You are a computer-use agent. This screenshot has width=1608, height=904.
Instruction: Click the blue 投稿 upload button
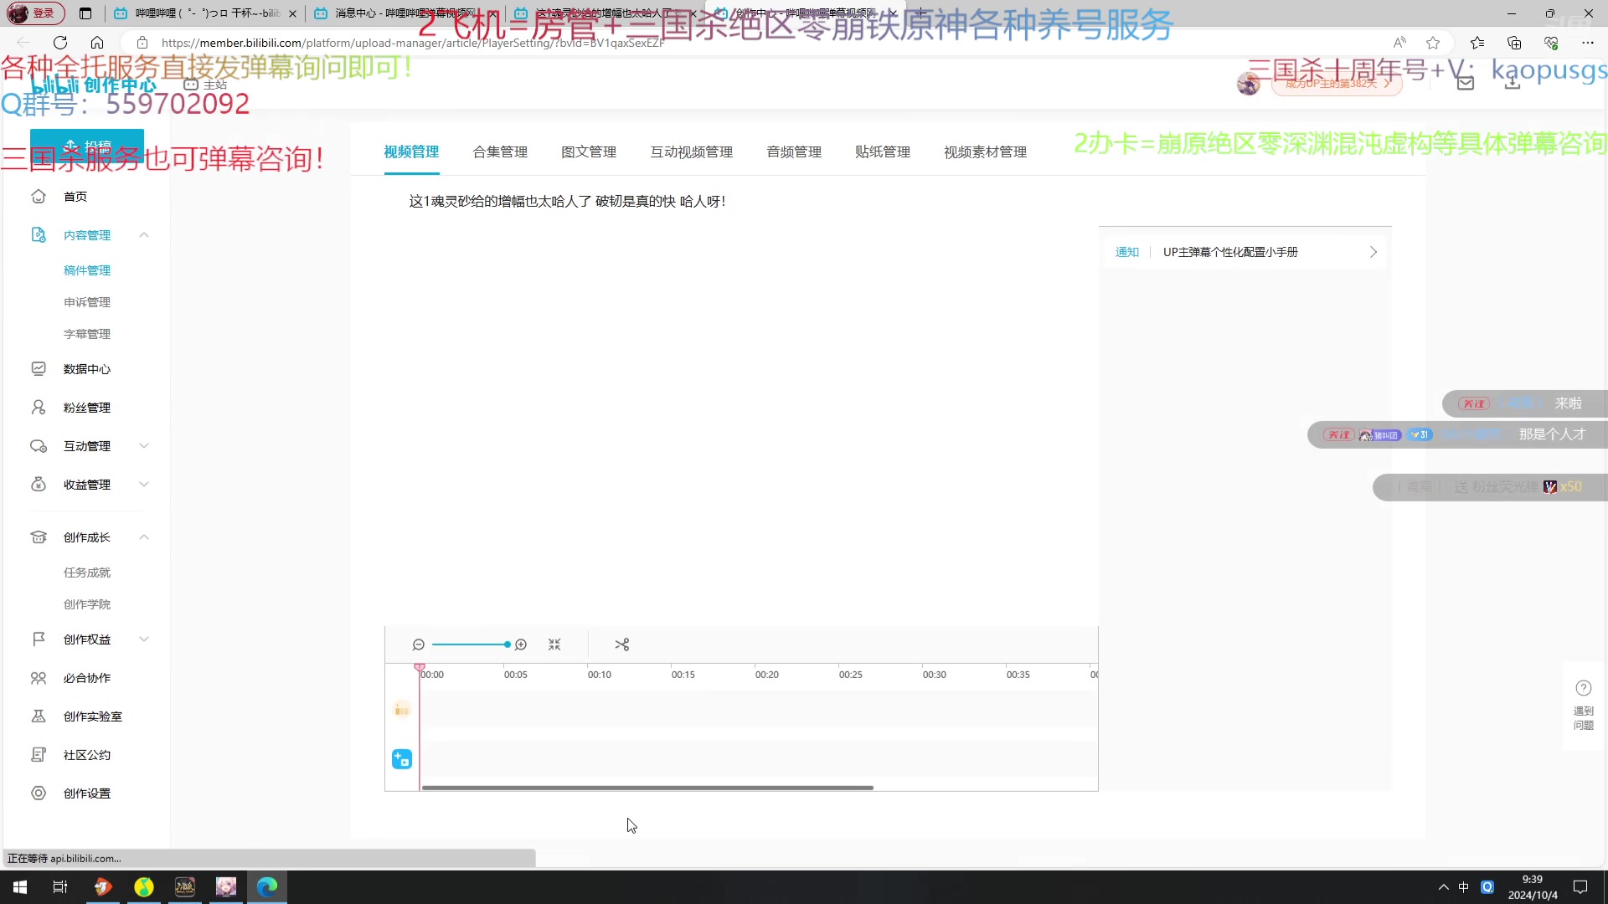pyautogui.click(x=87, y=145)
